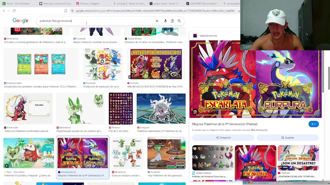Click the larazon.es favicon in preview panel

pos(195,36)
